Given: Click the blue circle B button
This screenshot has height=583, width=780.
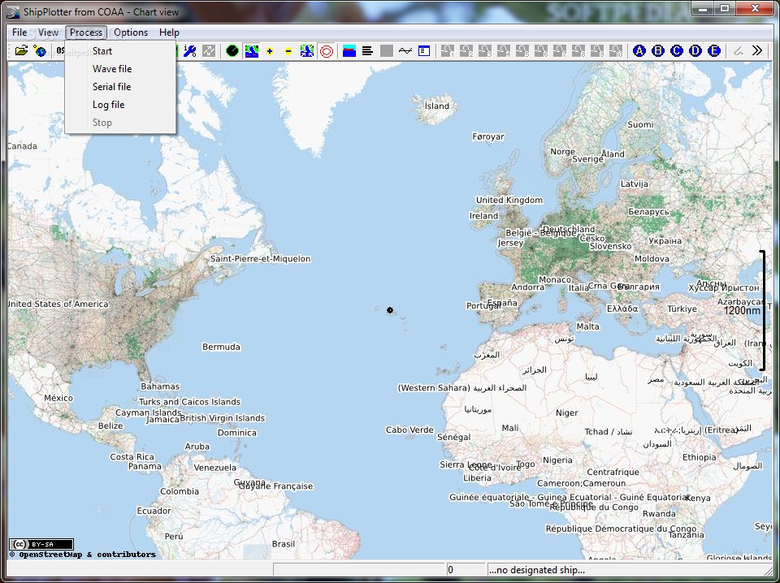Looking at the screenshot, I should (658, 50).
